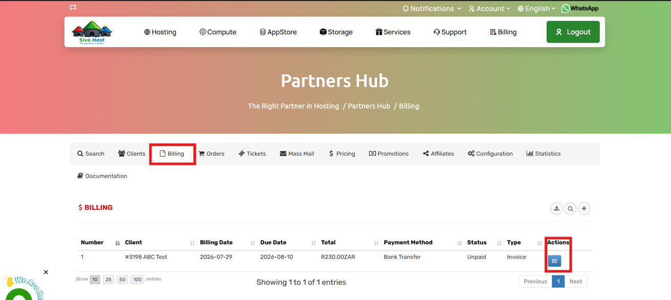Close the We Are Here chat widget

pos(46,272)
